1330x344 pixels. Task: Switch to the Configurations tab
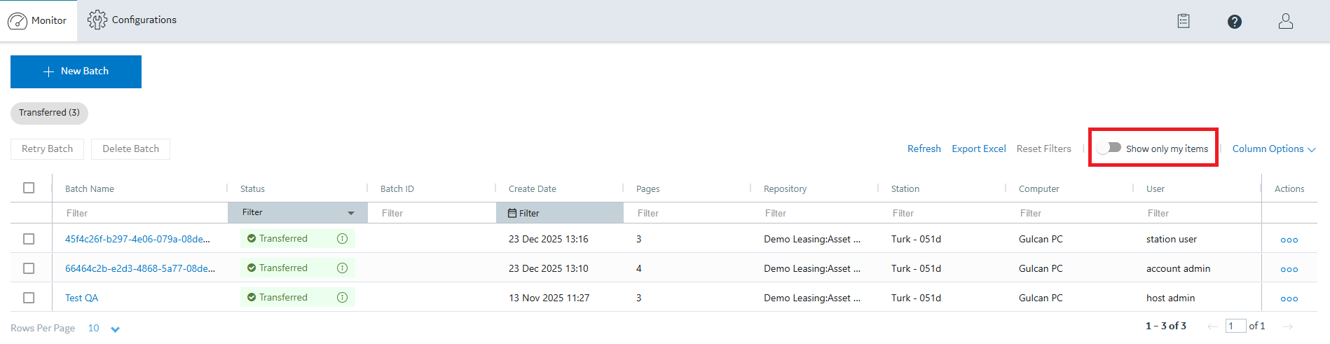click(132, 20)
